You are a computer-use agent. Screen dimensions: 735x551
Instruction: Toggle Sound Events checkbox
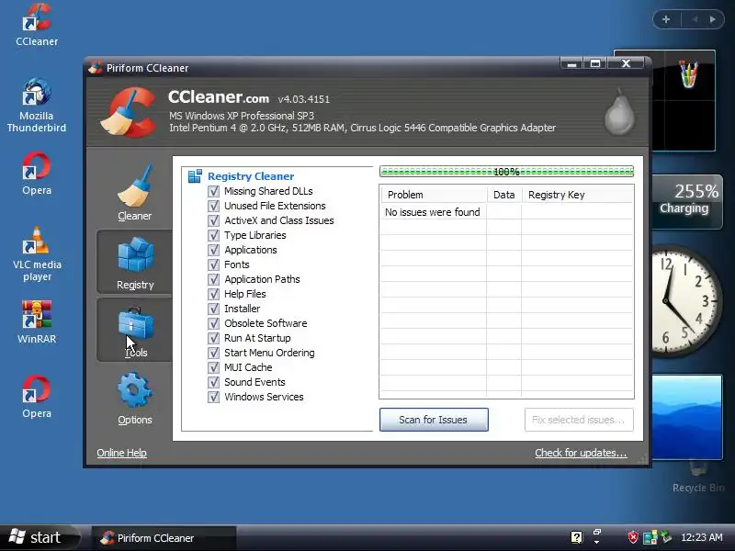pos(213,382)
